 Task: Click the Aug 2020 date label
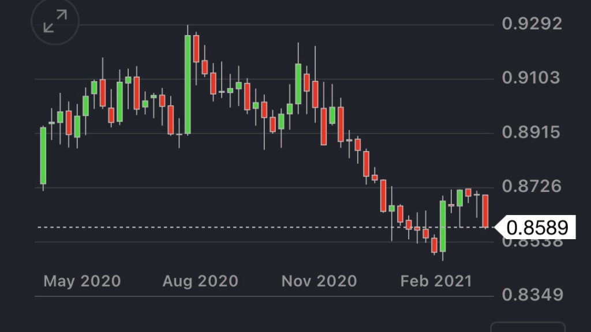coord(200,281)
